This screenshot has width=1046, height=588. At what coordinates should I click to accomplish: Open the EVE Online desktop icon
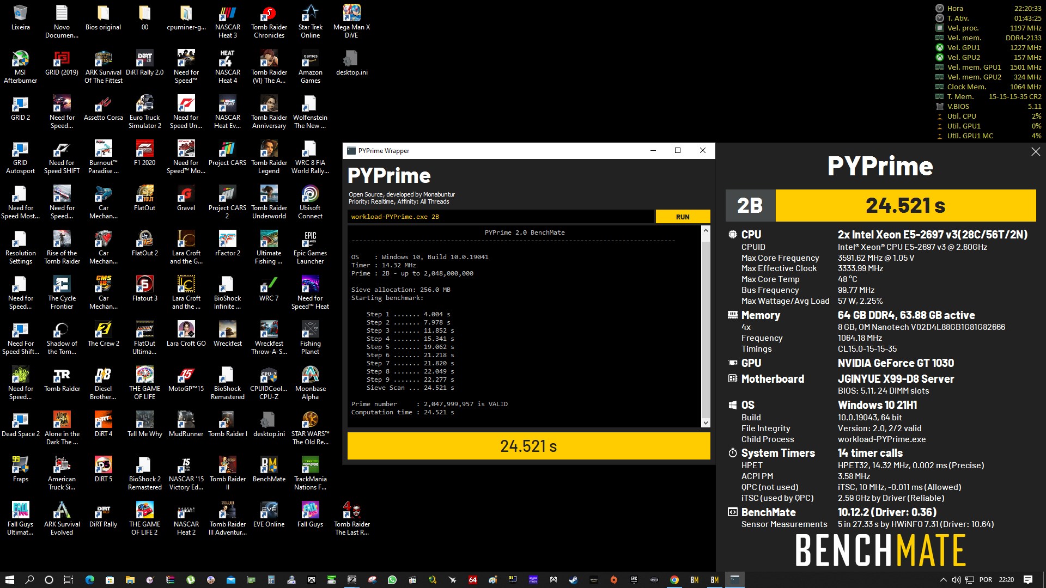pyautogui.click(x=269, y=514)
